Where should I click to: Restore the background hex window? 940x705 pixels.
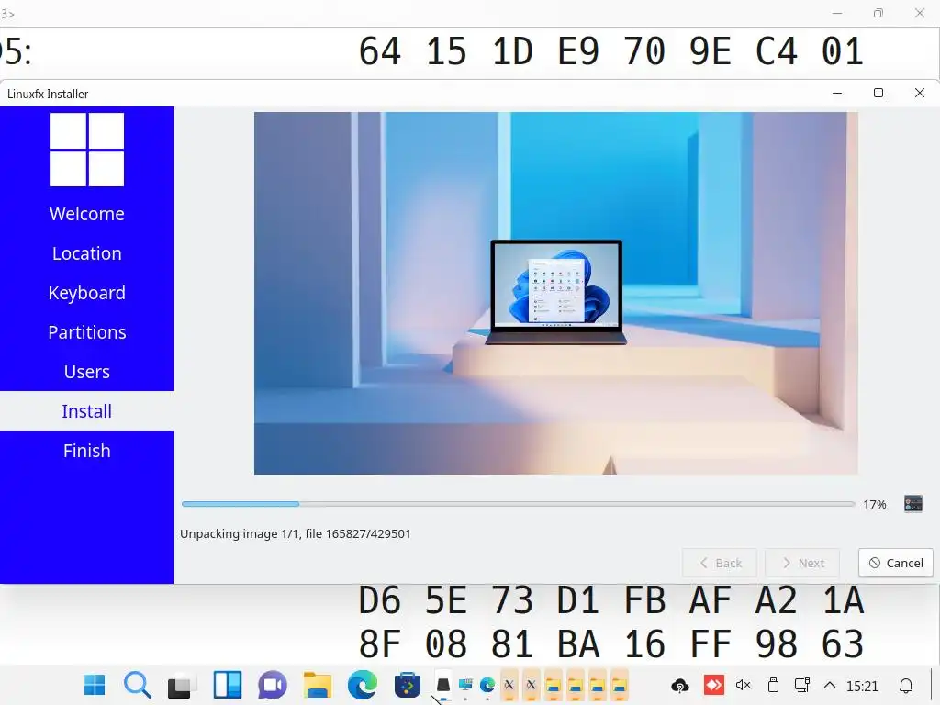(878, 13)
